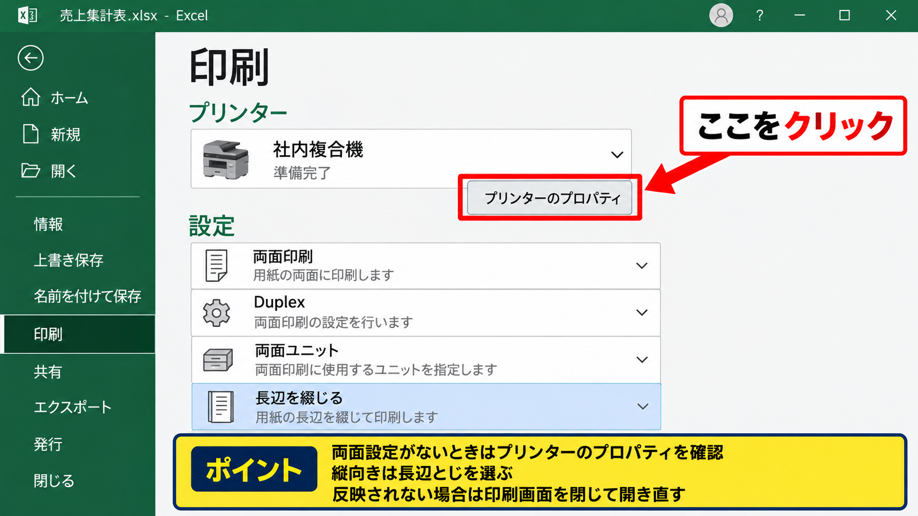
Task: Click the 準備完了 printer status text
Action: tap(302, 173)
